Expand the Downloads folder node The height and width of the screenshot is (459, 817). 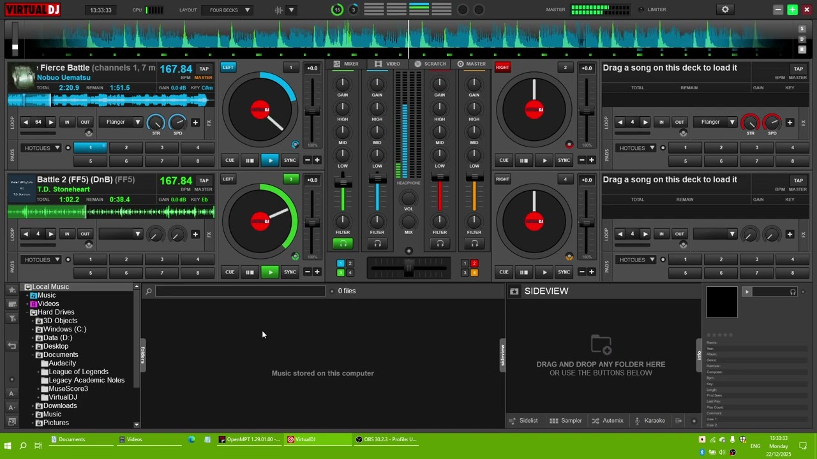click(33, 406)
